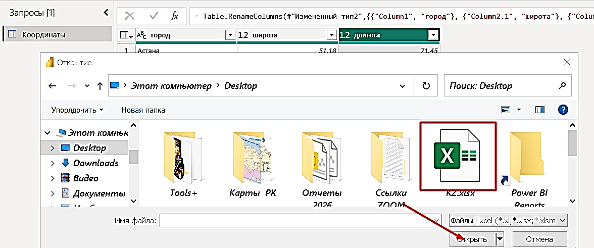Open the Упорядочить menu

(78, 110)
